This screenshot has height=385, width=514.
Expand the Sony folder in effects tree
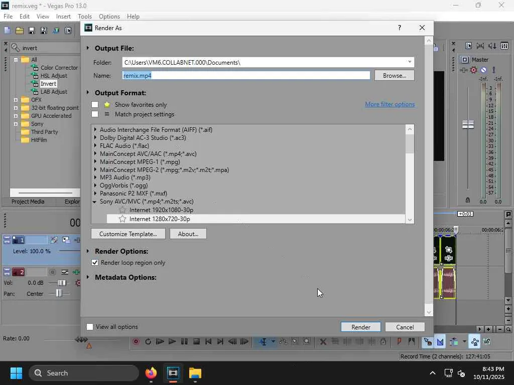16,124
